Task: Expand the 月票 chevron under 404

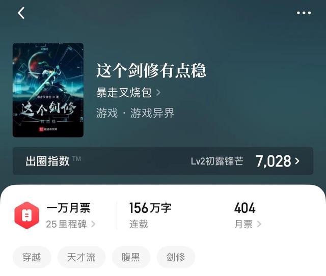Action: pos(259,224)
